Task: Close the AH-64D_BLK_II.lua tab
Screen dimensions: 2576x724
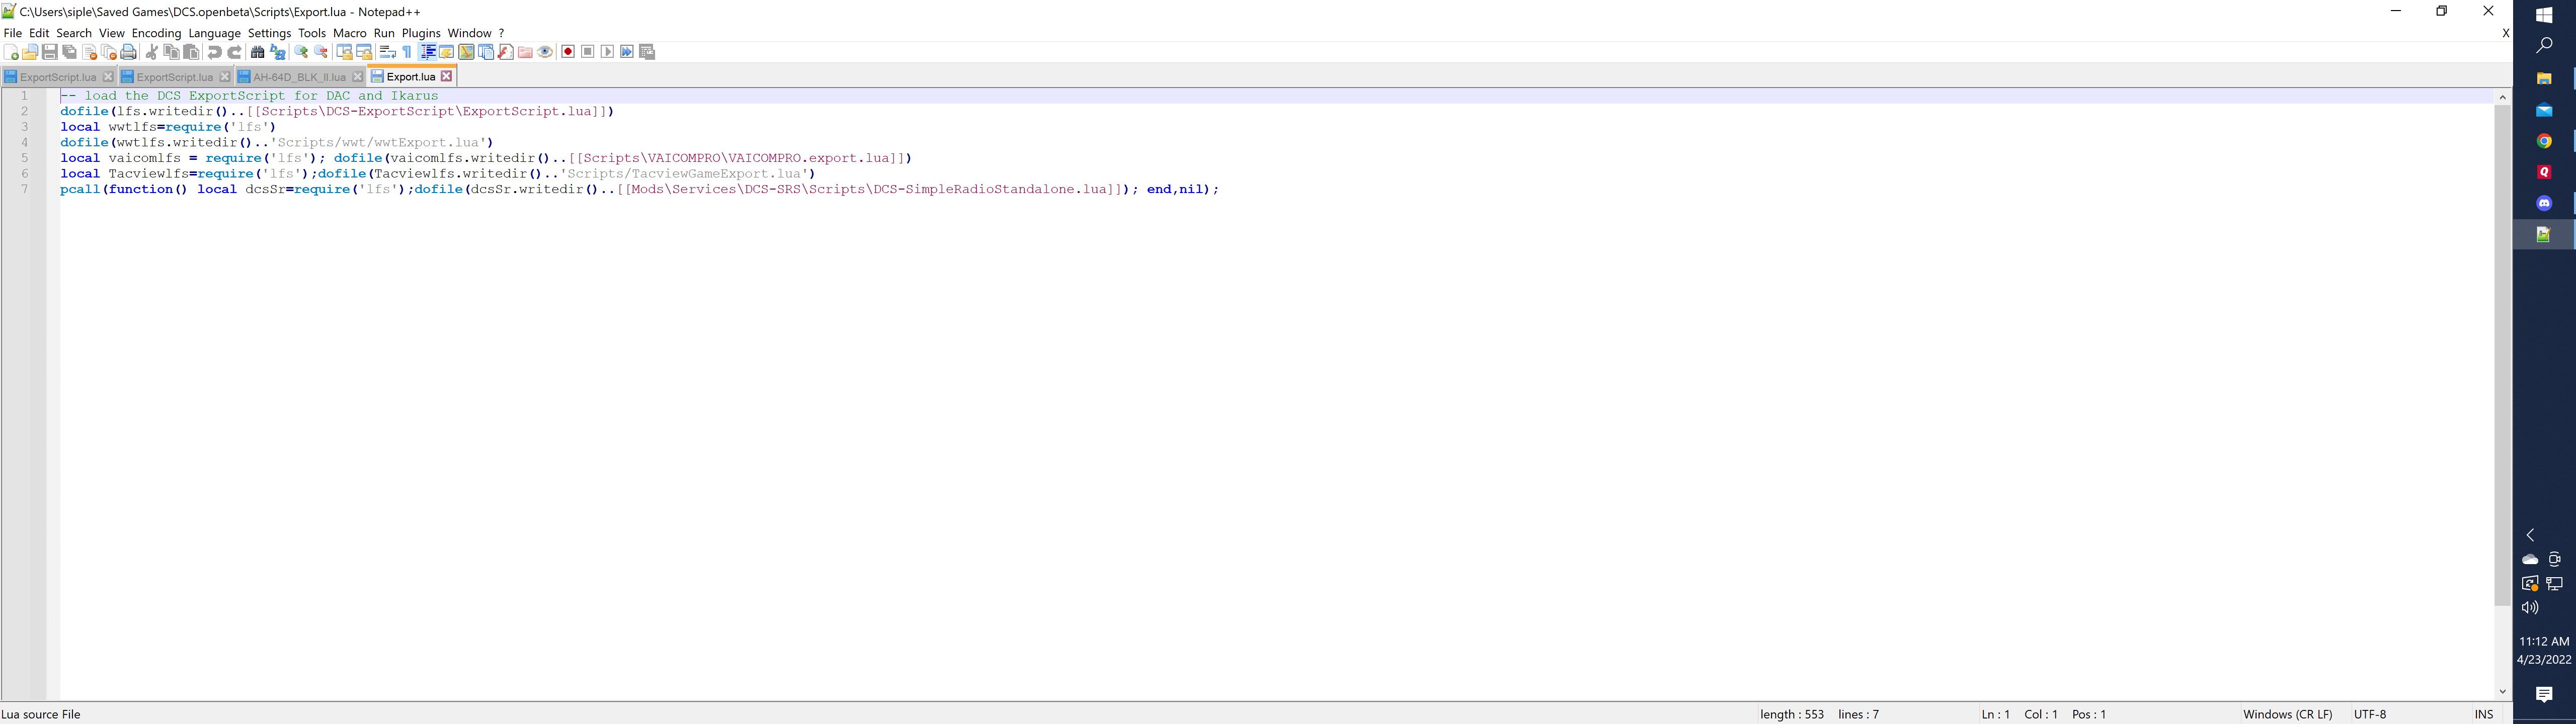Action: [x=358, y=77]
